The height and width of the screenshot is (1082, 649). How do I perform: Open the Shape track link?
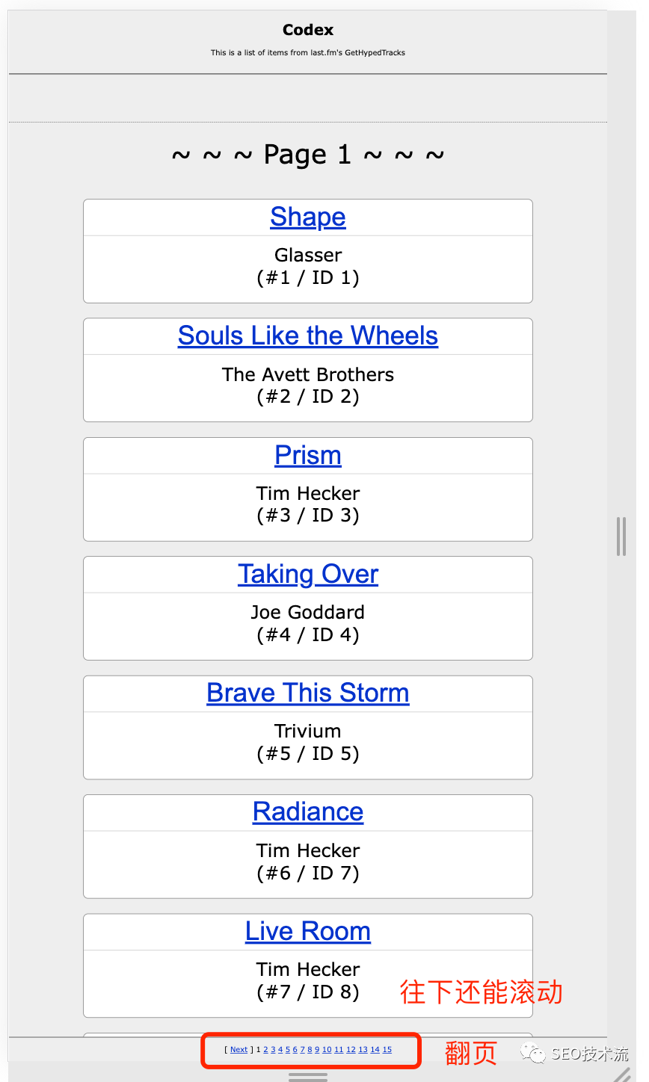click(x=307, y=217)
